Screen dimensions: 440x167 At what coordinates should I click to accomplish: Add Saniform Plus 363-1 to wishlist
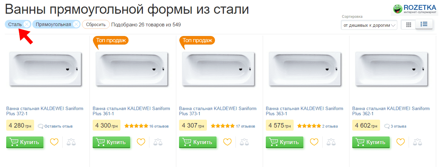(x=314, y=142)
